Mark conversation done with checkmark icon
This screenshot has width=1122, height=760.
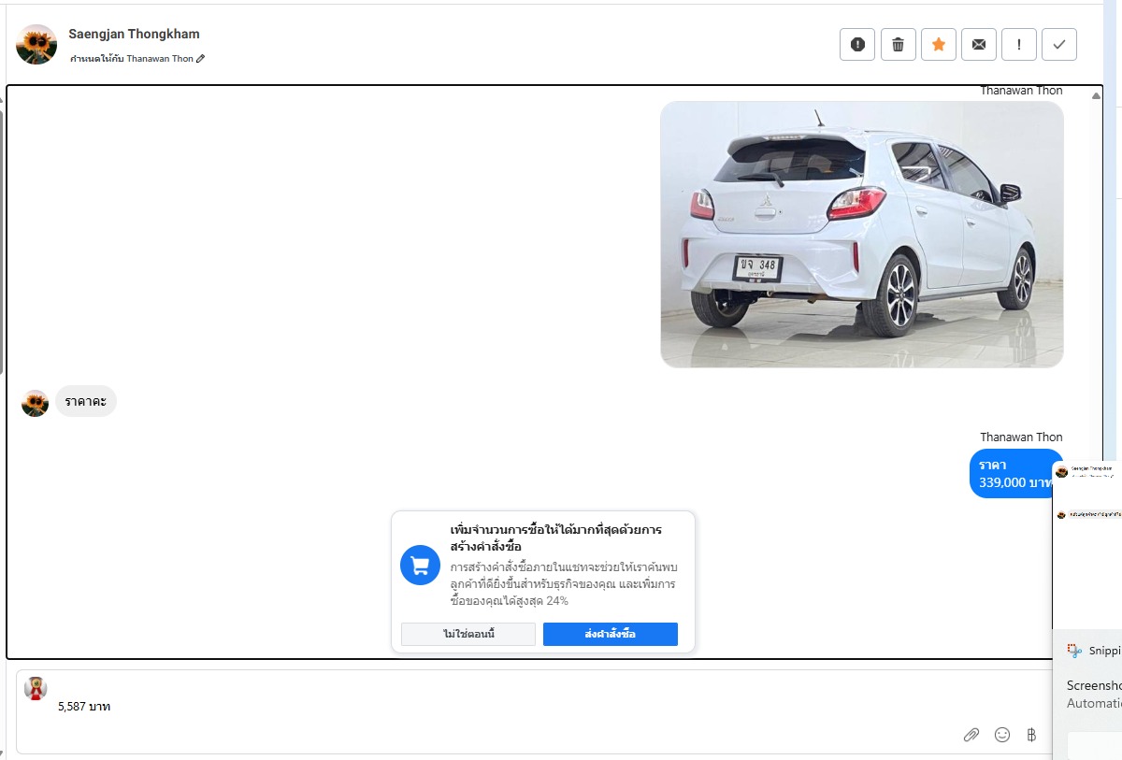(x=1058, y=44)
